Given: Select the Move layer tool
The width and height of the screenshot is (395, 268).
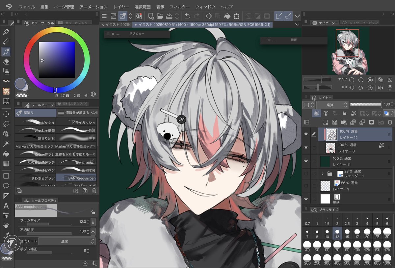Looking at the screenshot, I should pos(6,114).
